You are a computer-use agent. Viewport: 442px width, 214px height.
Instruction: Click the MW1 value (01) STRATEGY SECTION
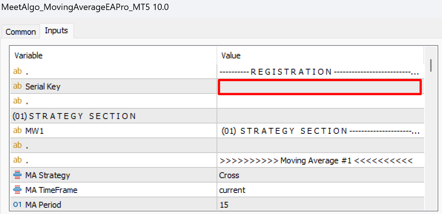pos(320,131)
